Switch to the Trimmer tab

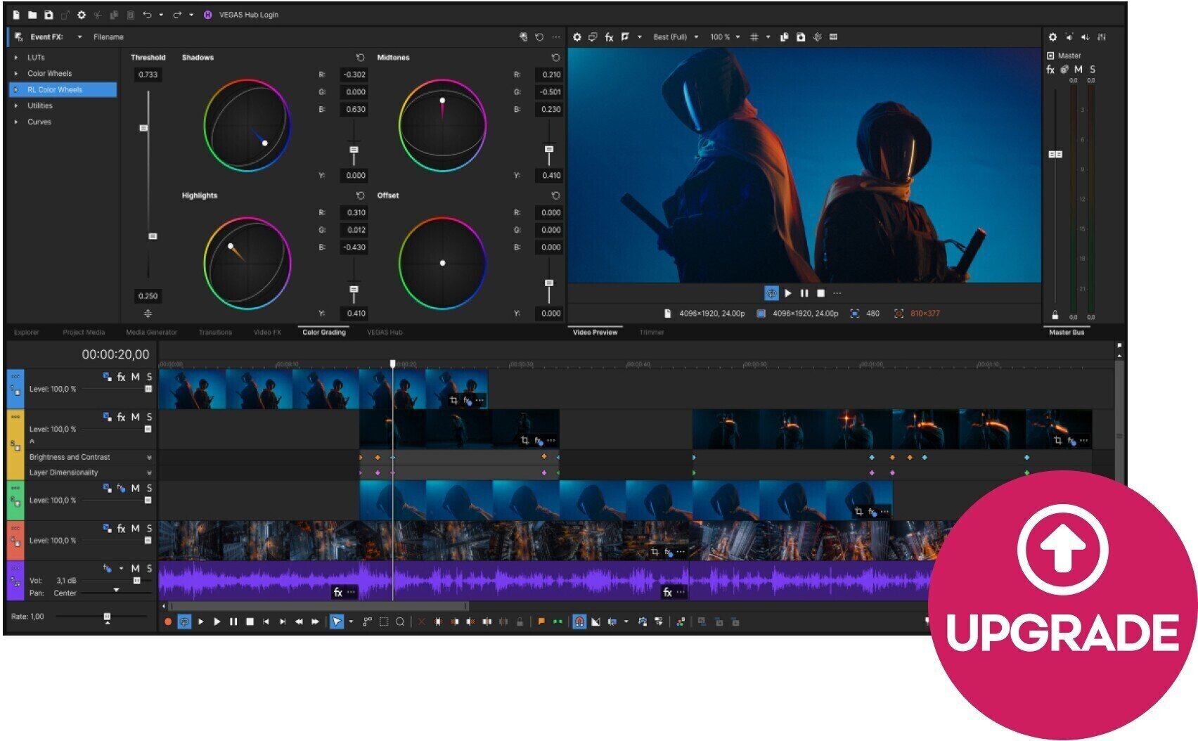tap(651, 332)
